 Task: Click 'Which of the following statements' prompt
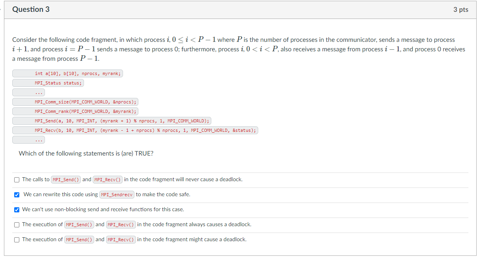86,154
